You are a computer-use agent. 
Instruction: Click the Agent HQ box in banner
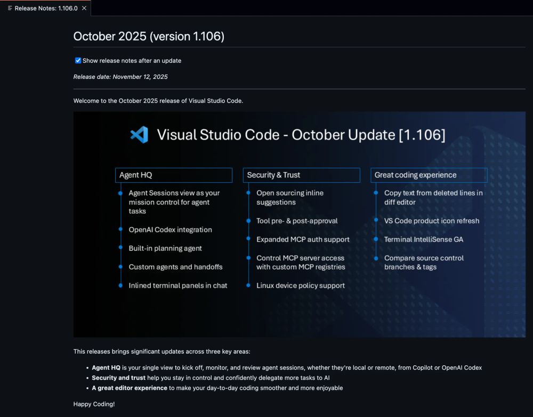[174, 175]
